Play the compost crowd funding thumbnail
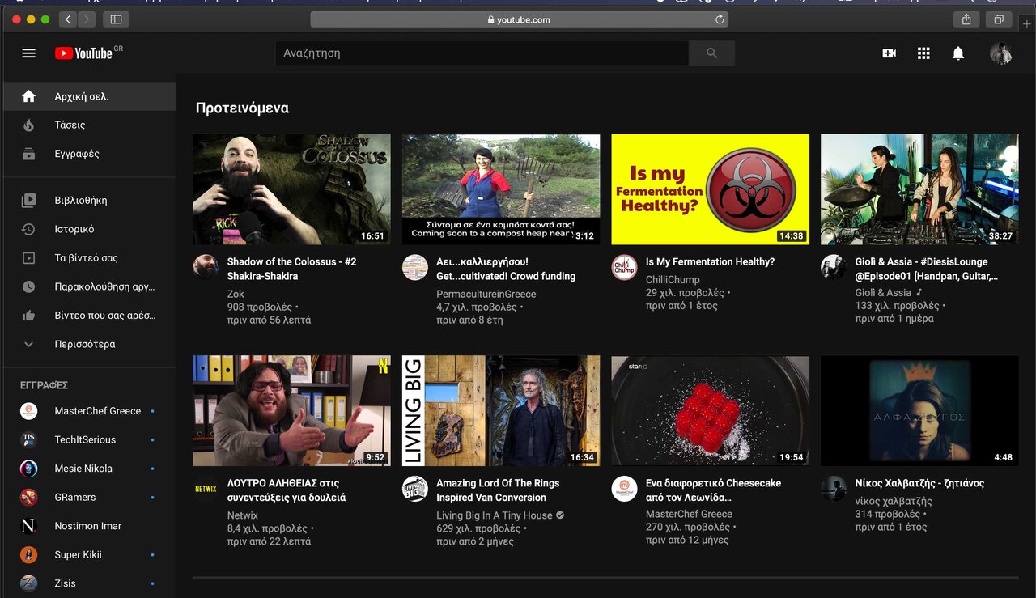1036x598 pixels. click(501, 189)
